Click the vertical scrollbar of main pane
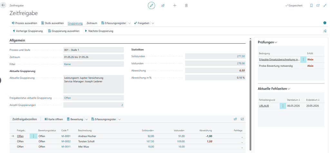Image resolution: width=330 pixels, height=153 pixels. (x=250, y=94)
